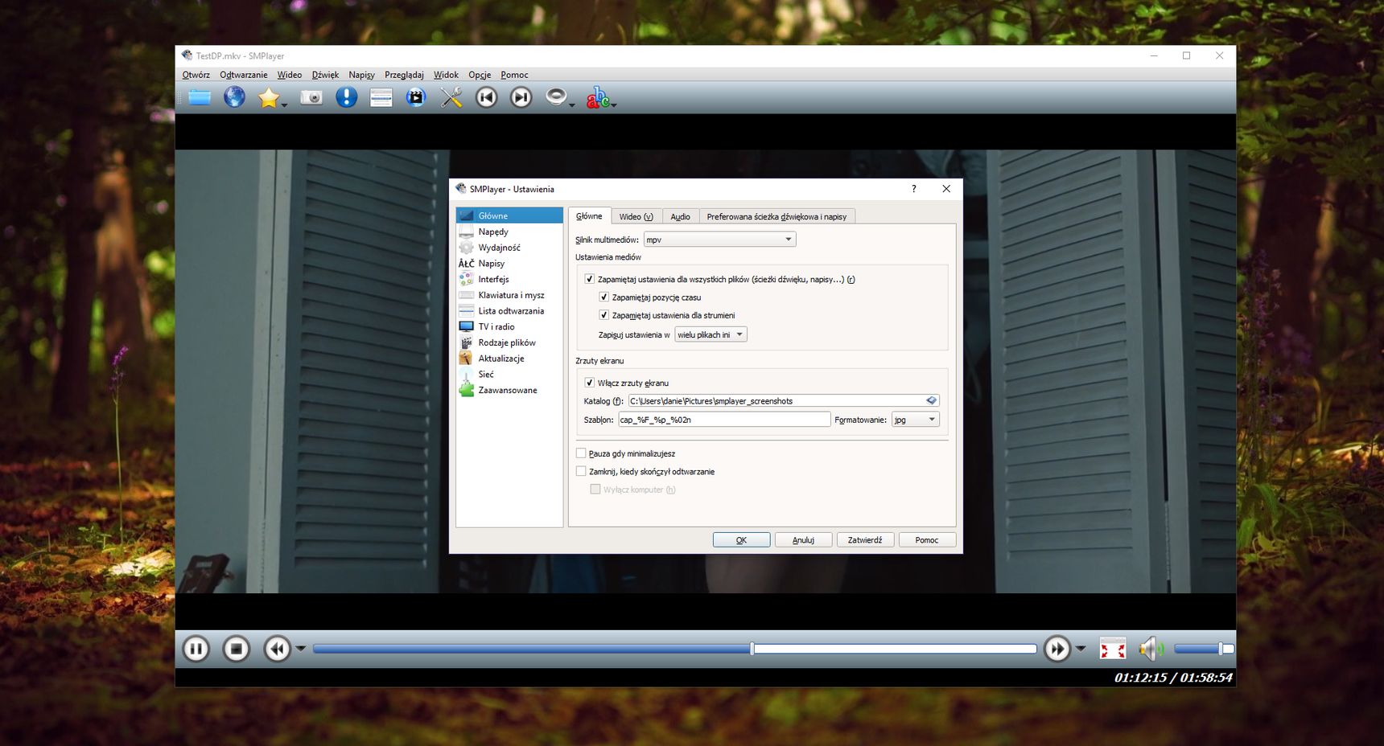Viewport: 1384px width, 746px height.
Task: Adjust the volume slider
Action: (x=1203, y=649)
